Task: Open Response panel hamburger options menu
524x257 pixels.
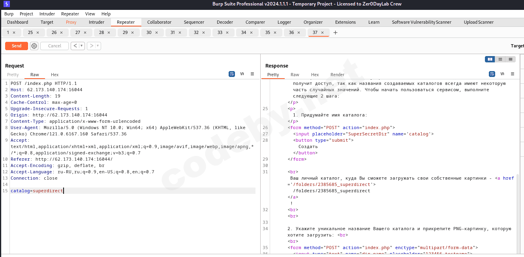Action: pos(513,74)
